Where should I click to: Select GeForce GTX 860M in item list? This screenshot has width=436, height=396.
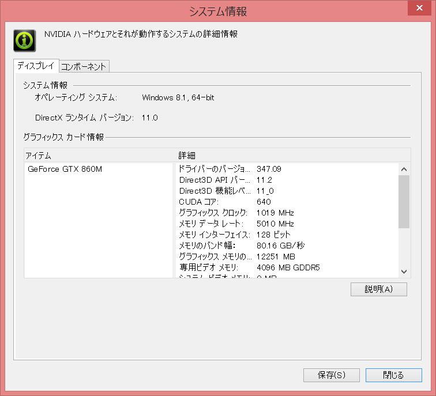point(65,169)
